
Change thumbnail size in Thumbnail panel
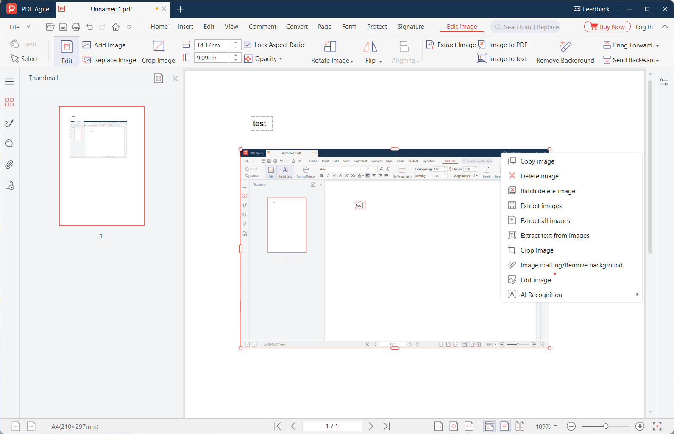159,78
